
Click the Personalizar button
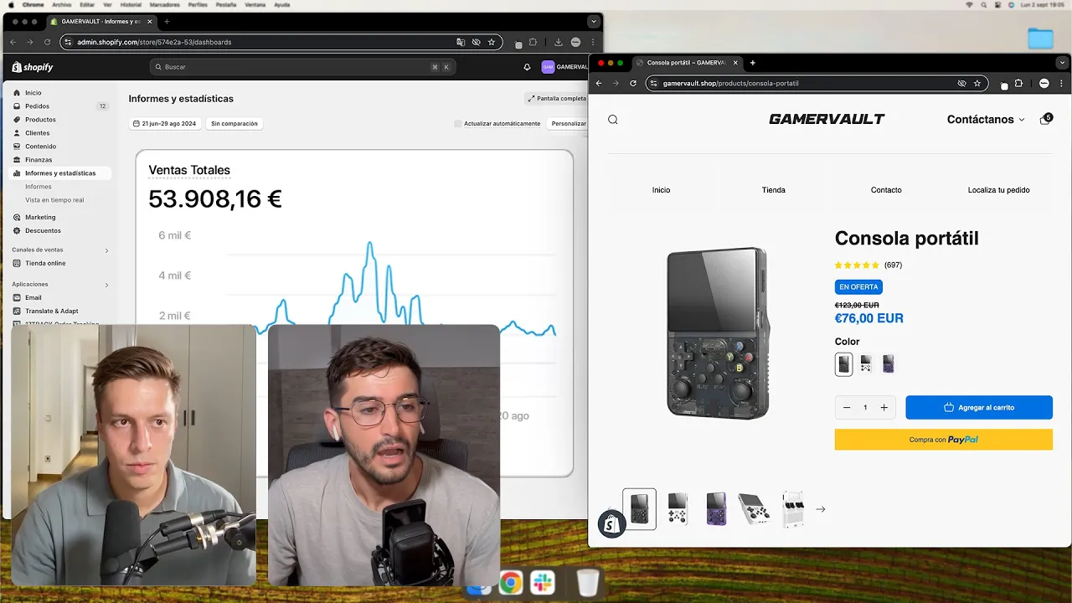pos(569,124)
